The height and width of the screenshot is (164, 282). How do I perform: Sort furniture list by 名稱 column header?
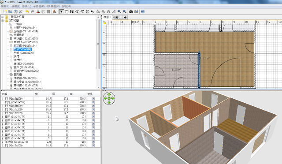tap(17, 94)
